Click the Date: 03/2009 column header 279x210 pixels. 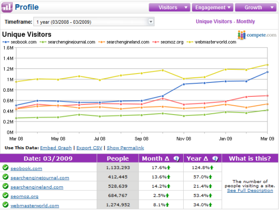pos(48,158)
